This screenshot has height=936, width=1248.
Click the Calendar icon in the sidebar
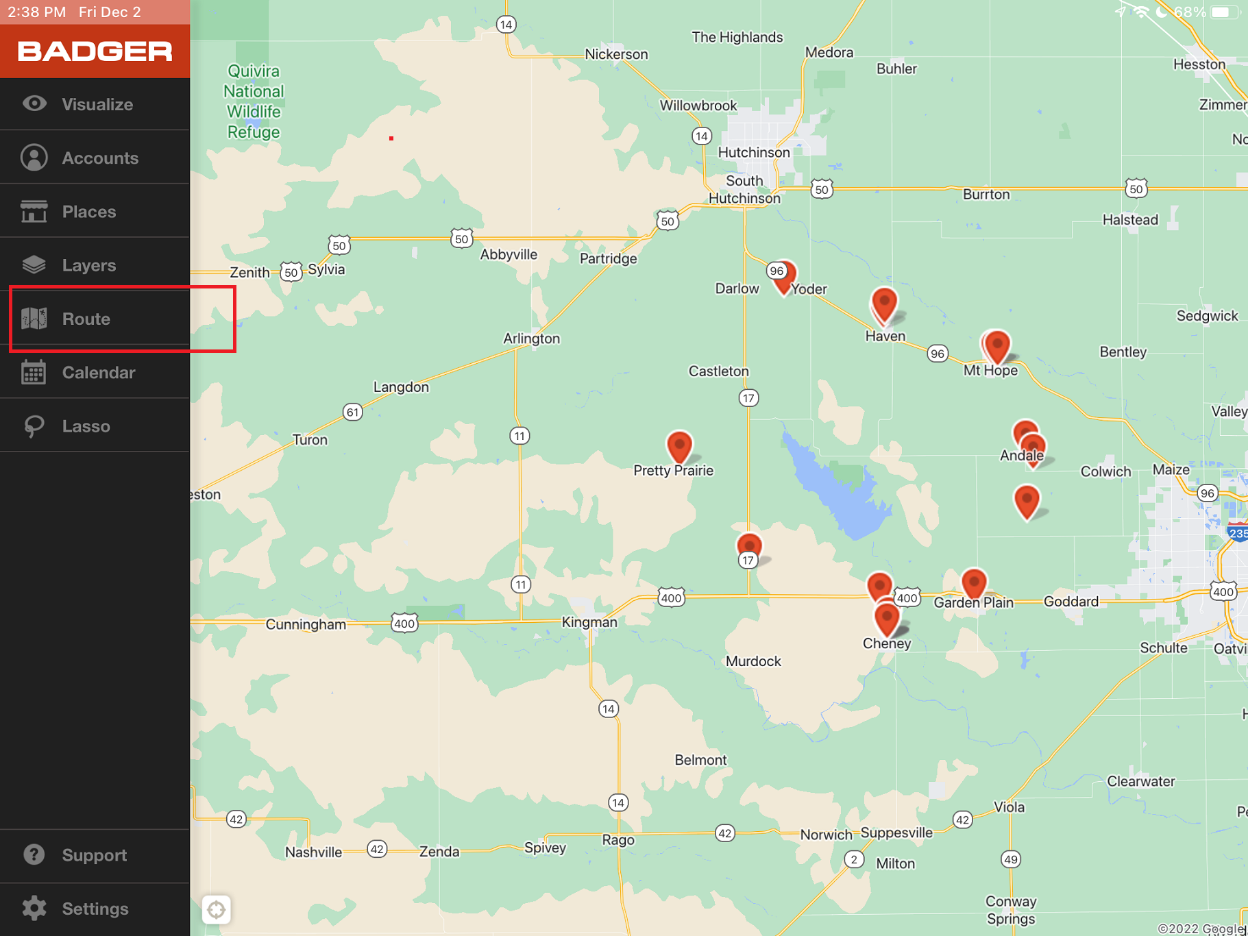[34, 372]
